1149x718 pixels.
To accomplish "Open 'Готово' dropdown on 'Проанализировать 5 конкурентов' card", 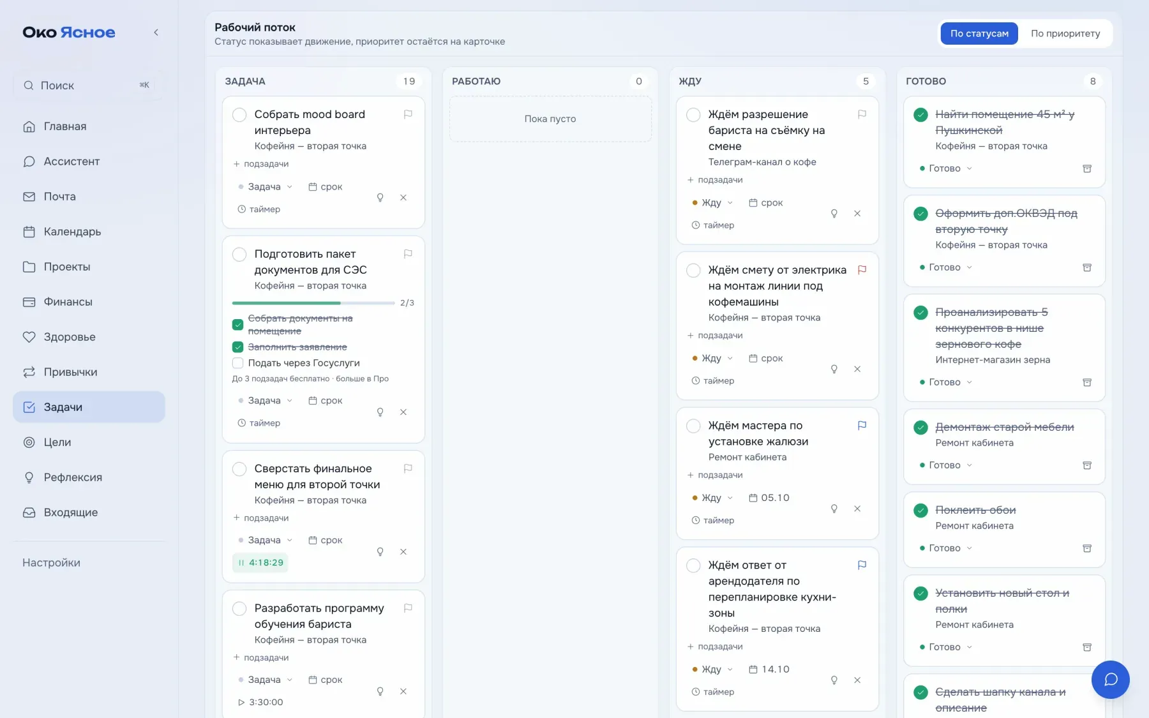I will pyautogui.click(x=946, y=382).
